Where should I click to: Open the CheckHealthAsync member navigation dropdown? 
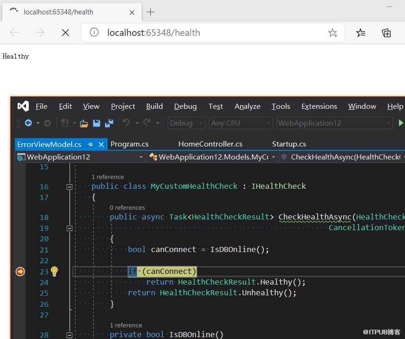click(342, 157)
